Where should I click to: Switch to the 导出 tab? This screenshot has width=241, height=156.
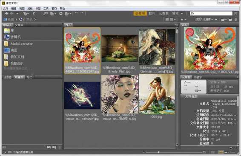29,77
